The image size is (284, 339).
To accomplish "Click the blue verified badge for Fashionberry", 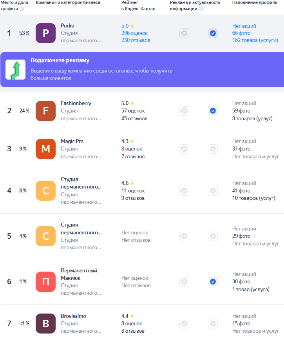I will pos(213,111).
